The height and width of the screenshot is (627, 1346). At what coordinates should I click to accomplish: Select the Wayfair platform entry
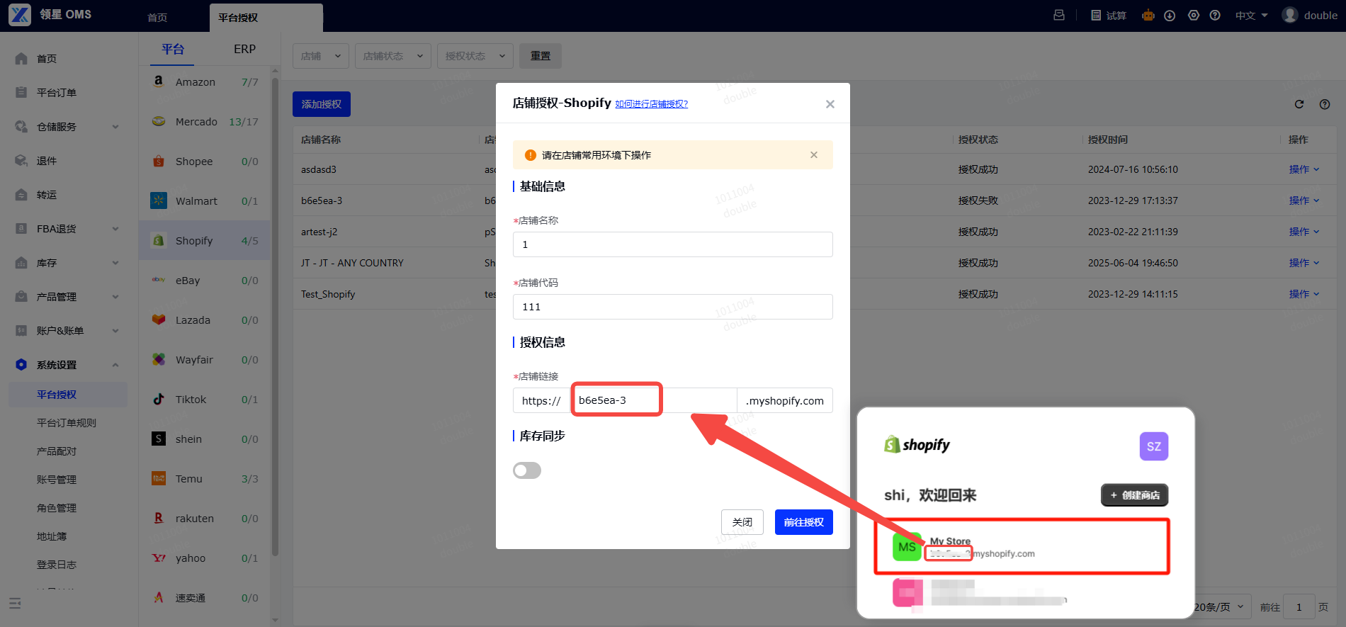tap(205, 360)
